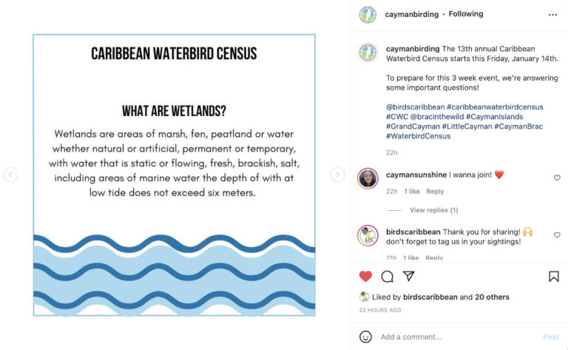The height and width of the screenshot is (350, 568).
Task: Unlike the post with red heart
Action: [x=365, y=276]
